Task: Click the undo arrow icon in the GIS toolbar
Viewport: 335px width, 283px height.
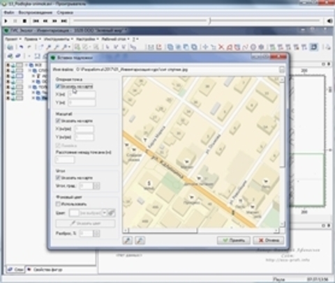Action: coord(21,47)
